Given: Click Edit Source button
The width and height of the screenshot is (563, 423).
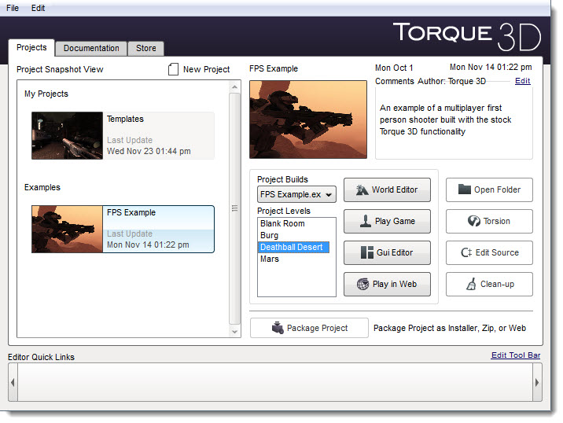Looking at the screenshot, I should tap(489, 253).
